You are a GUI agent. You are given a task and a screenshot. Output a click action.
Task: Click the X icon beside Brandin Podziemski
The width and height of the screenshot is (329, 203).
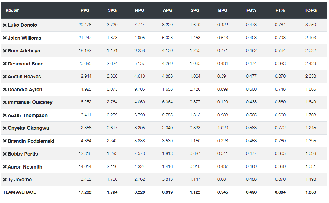pos(5,141)
